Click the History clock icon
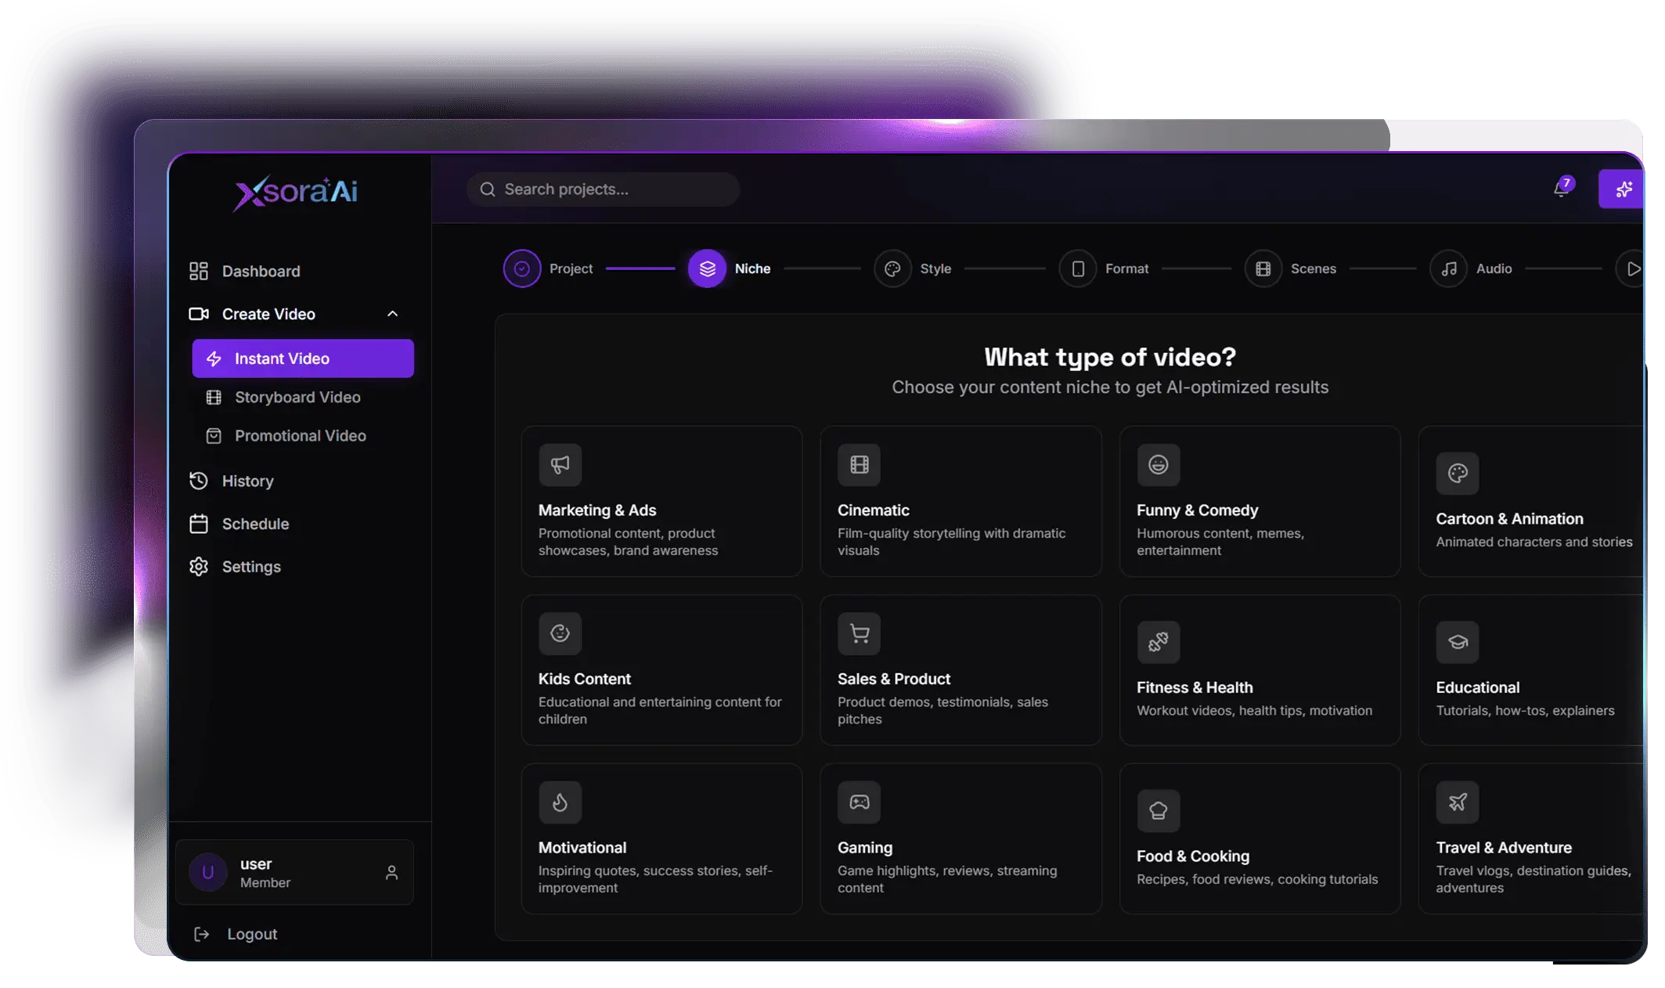This screenshot has height=988, width=1665. click(x=199, y=481)
